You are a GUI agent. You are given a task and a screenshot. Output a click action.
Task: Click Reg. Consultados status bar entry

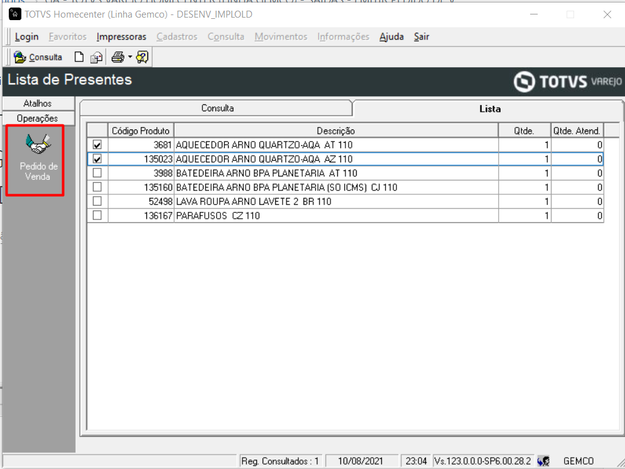pos(280,461)
